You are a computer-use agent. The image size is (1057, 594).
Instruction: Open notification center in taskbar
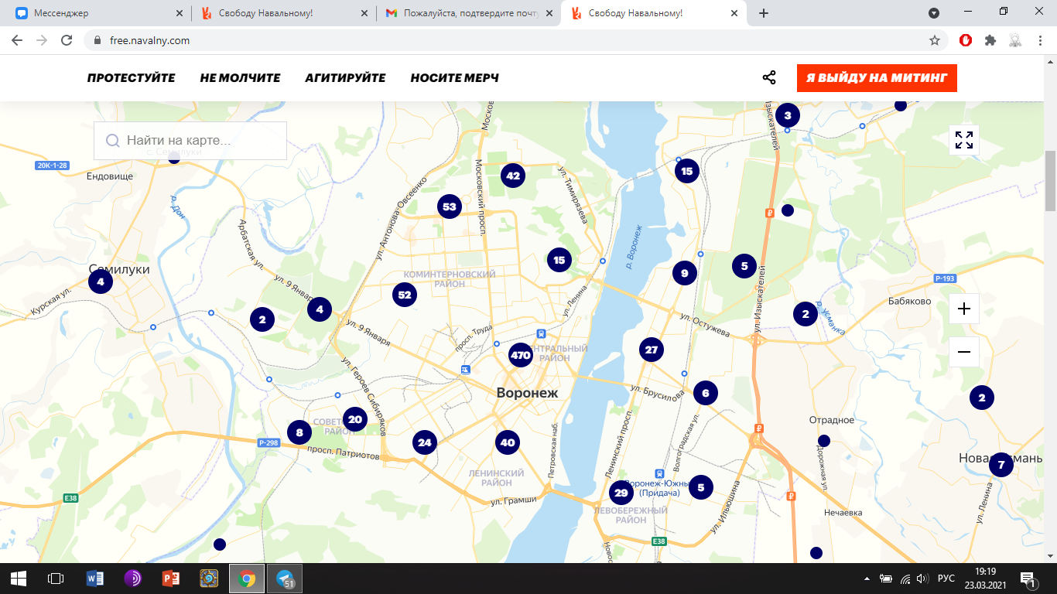pyautogui.click(x=1029, y=579)
